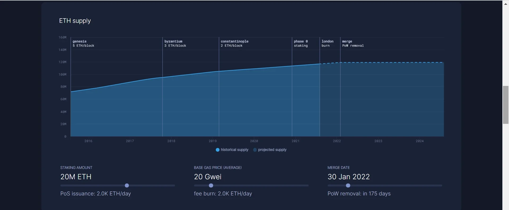This screenshot has height=210, width=509.
Task: Click the historical supply legend text
Action: pyautogui.click(x=234, y=150)
